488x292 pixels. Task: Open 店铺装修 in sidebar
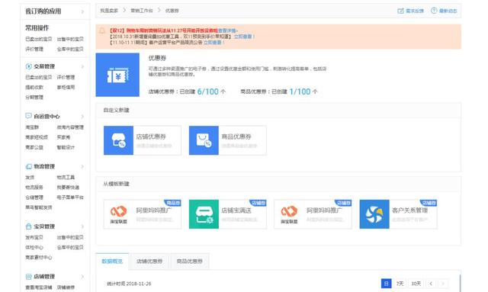click(x=66, y=287)
